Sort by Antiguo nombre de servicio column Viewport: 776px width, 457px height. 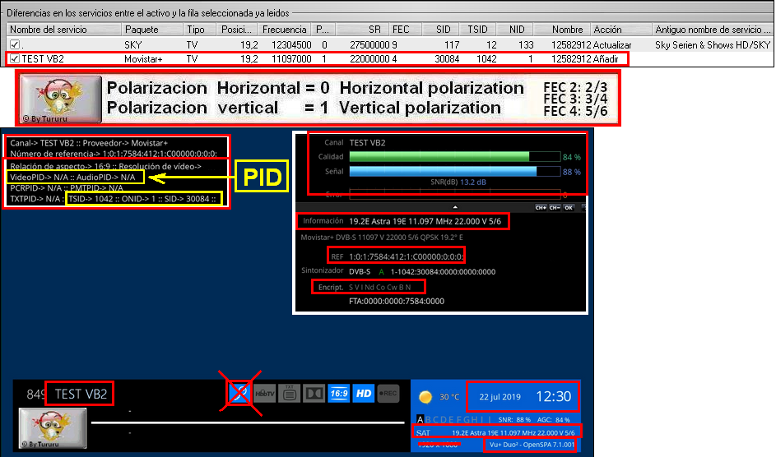tap(712, 30)
